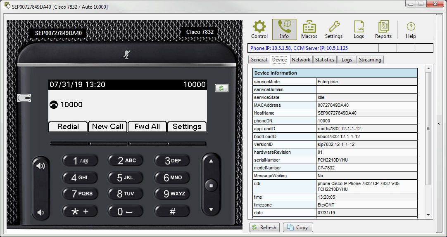The height and width of the screenshot is (237, 447).
Task: Open the Macros toolbar icon
Action: pyautogui.click(x=309, y=29)
